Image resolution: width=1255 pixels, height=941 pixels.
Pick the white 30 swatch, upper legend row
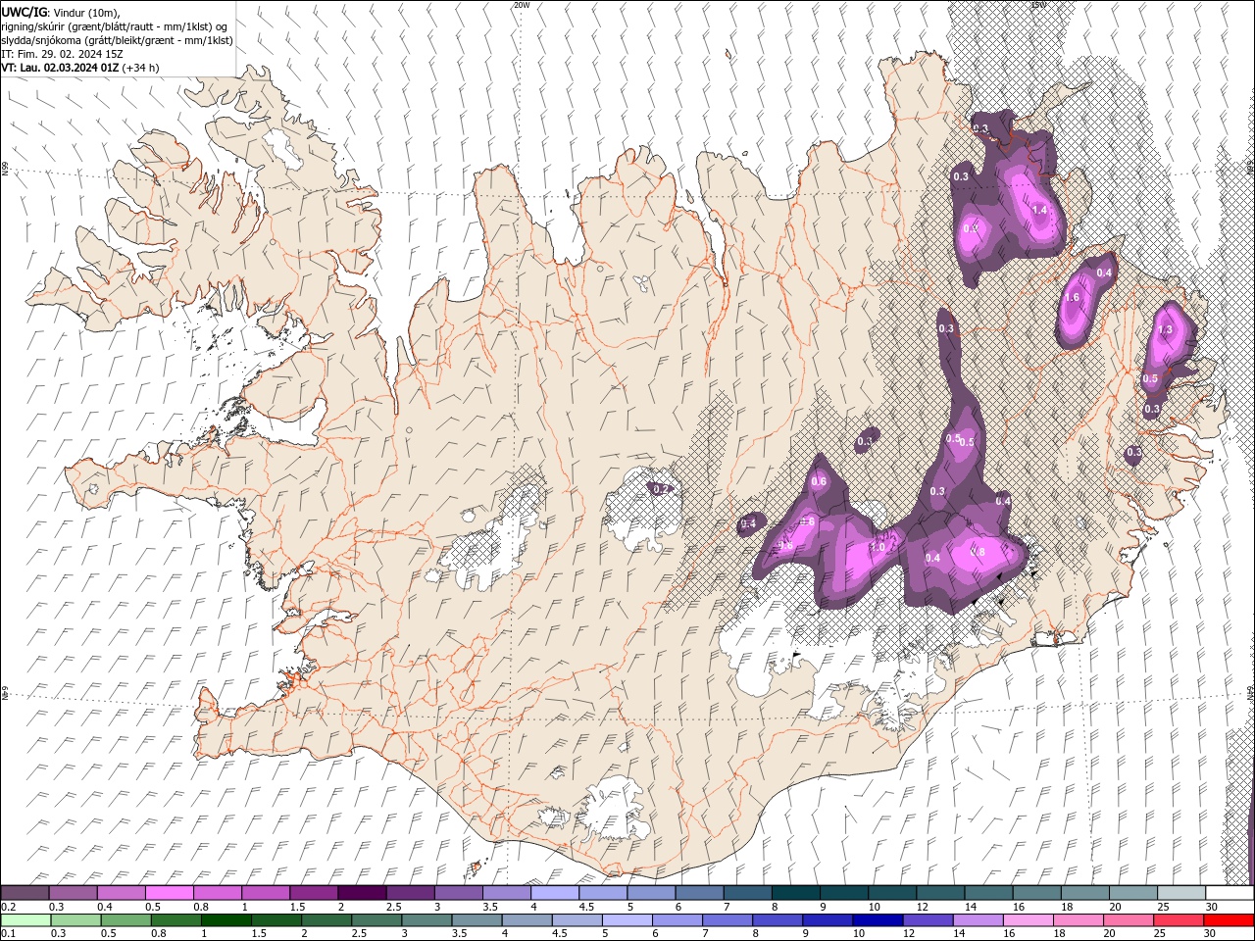[1229, 893]
